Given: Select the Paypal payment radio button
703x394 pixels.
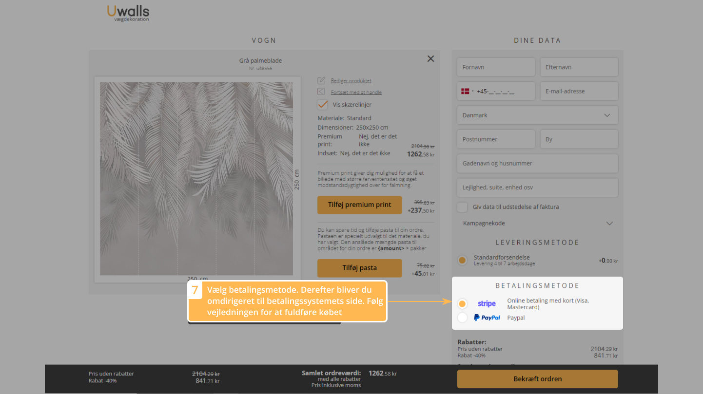Looking at the screenshot, I should click(x=462, y=318).
